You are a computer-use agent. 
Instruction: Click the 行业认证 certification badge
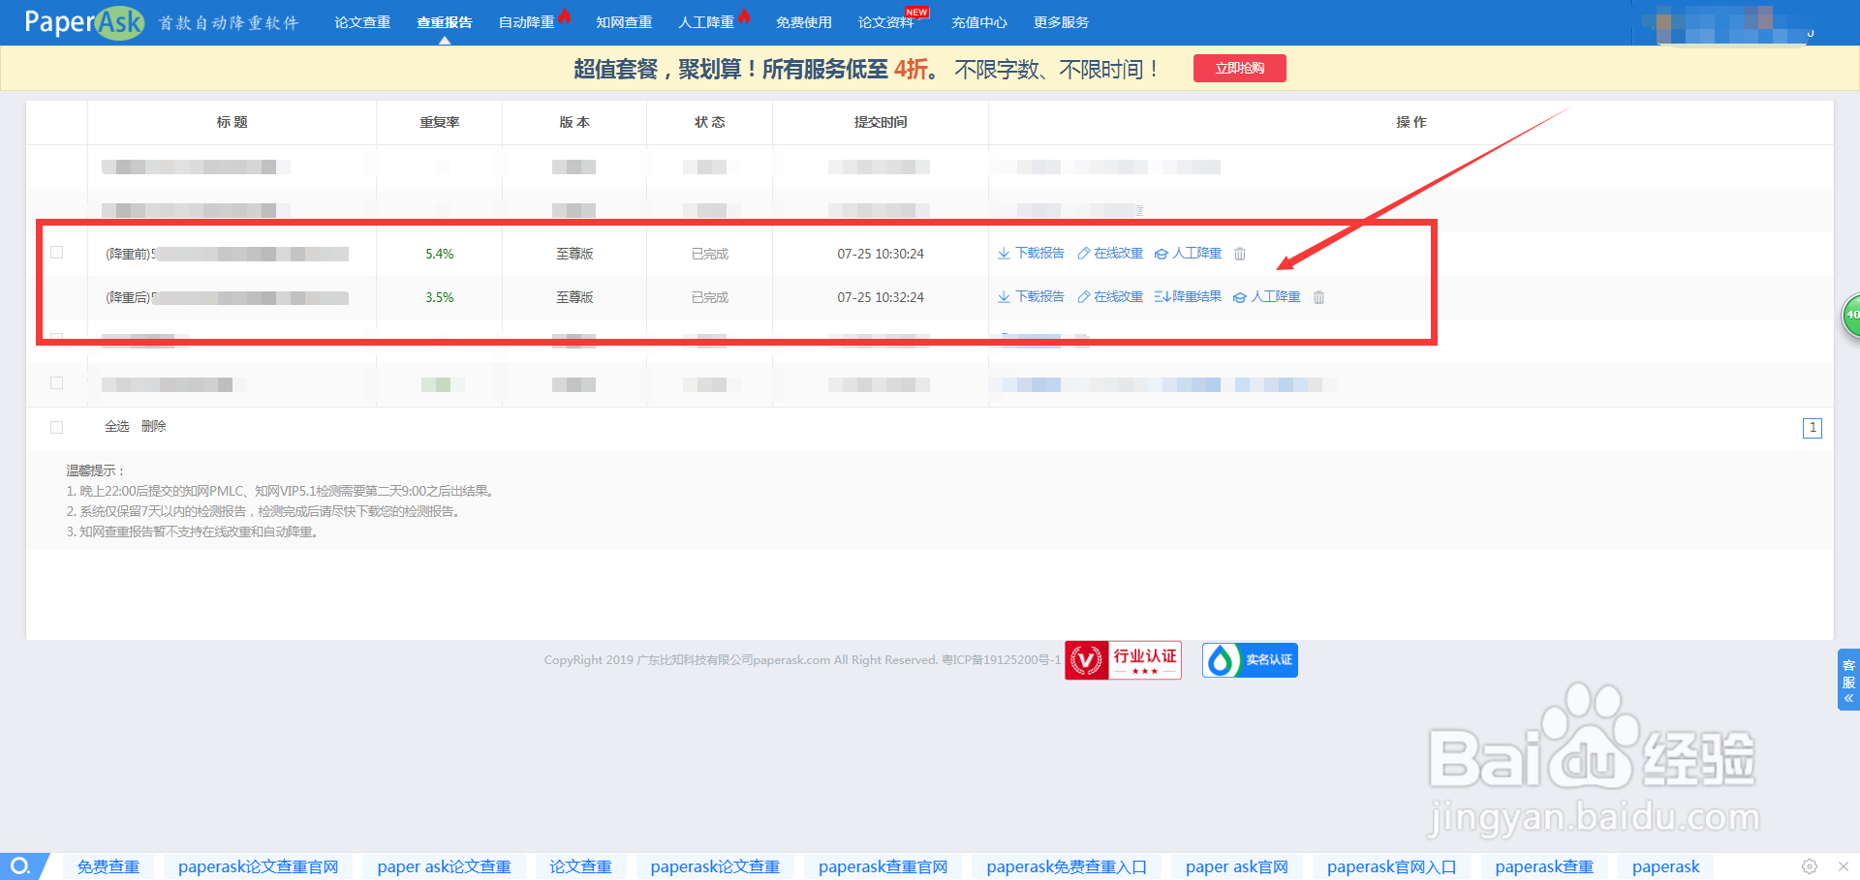[x=1123, y=659]
